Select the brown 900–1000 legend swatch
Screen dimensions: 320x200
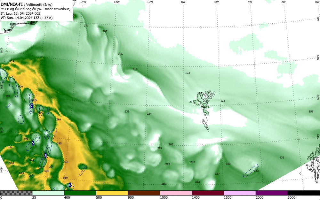click(x=144, y=193)
